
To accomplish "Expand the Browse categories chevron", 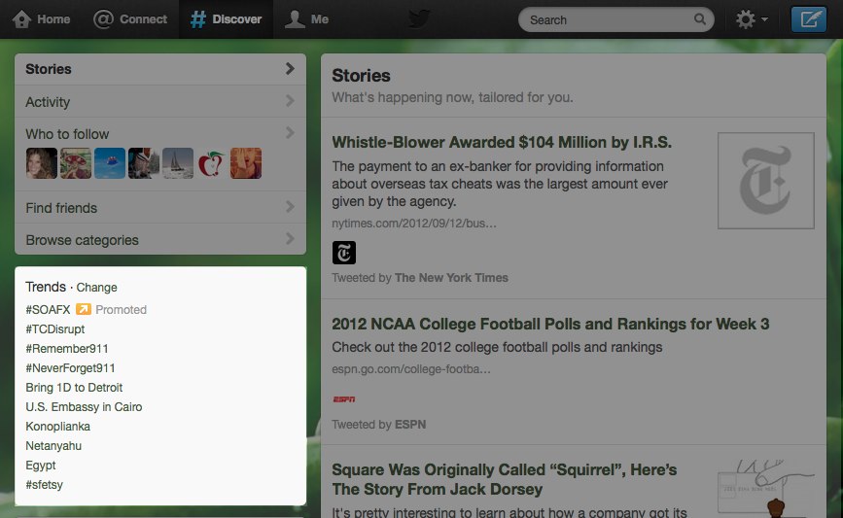I will point(290,238).
